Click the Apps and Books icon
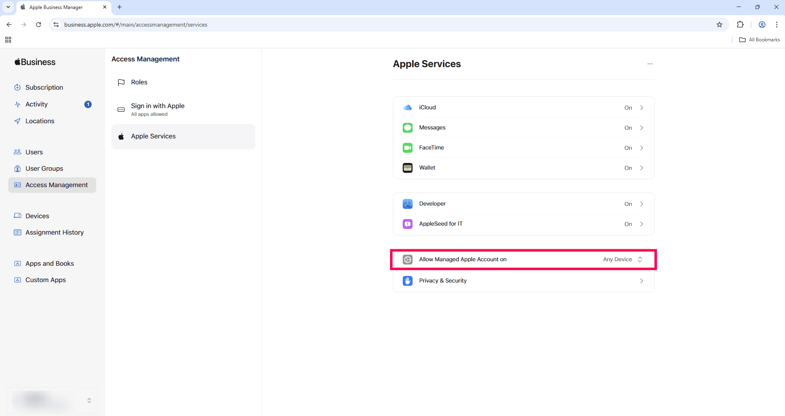The height and width of the screenshot is (416, 785). tap(17, 264)
